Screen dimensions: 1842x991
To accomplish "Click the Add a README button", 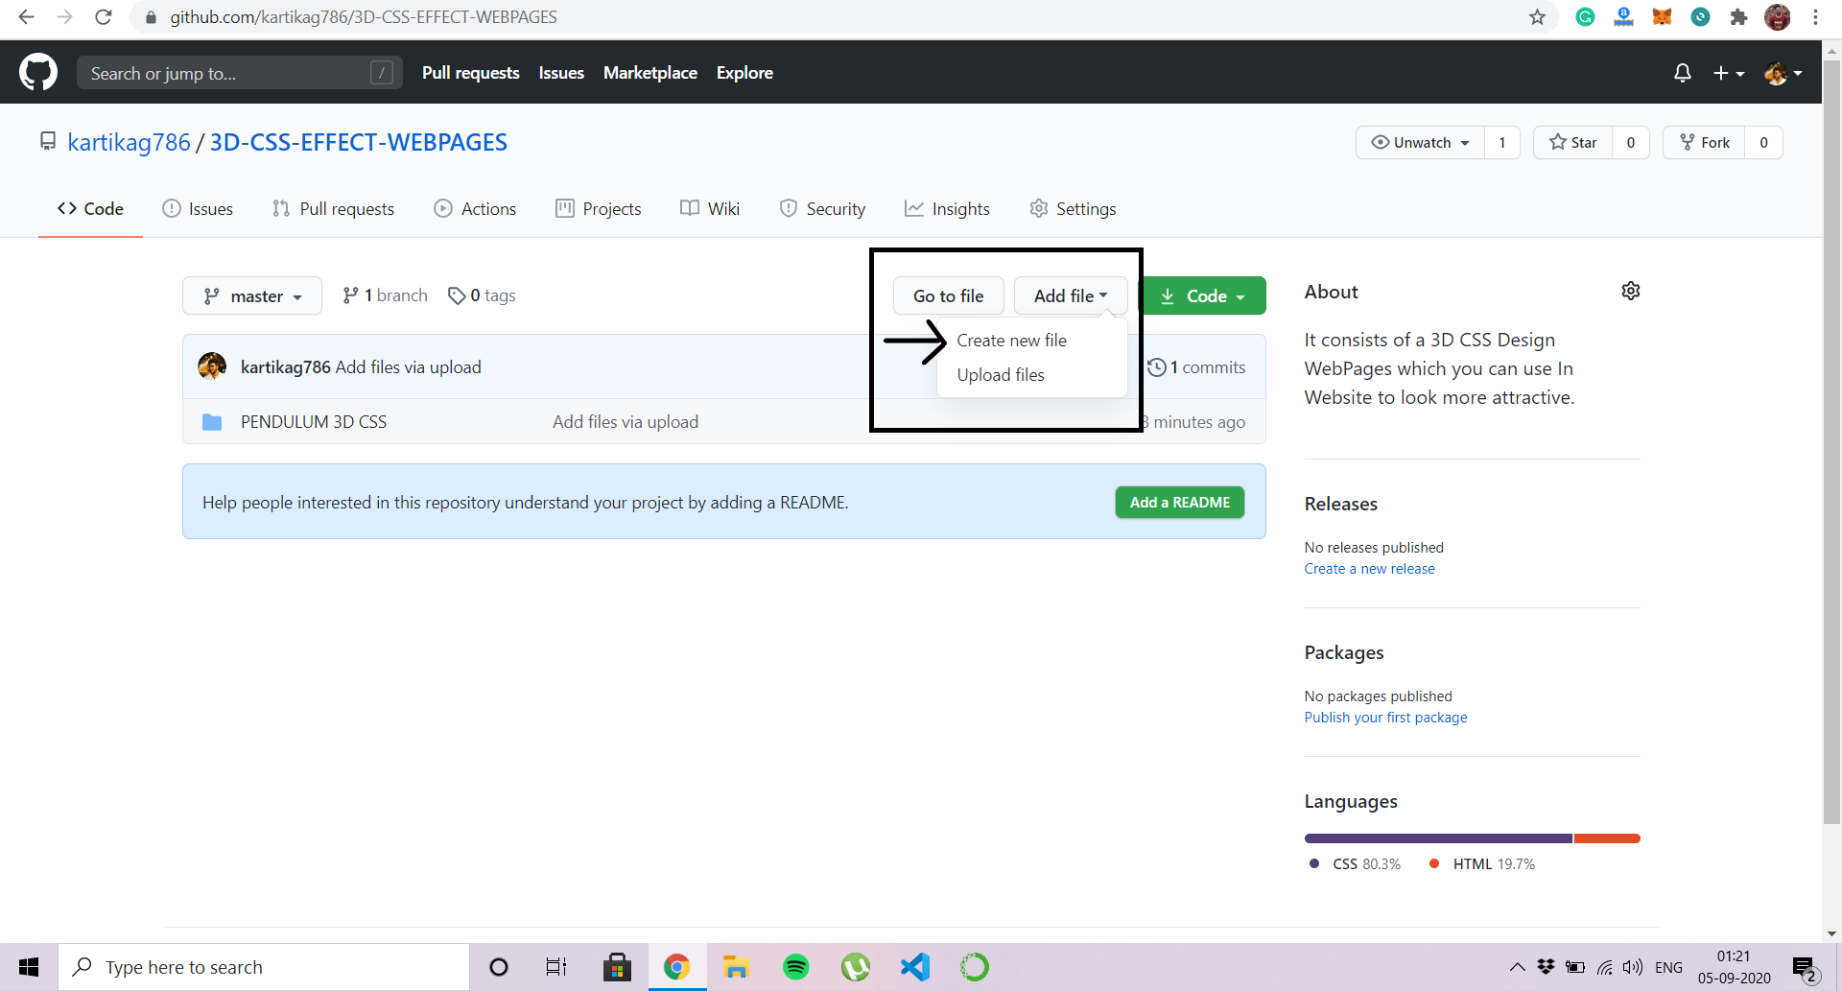I will pyautogui.click(x=1180, y=502).
